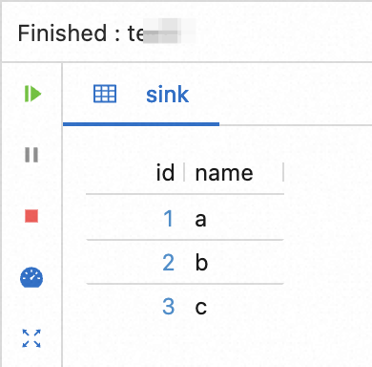Click the name column header
This screenshot has width=372, height=367.
(x=224, y=173)
